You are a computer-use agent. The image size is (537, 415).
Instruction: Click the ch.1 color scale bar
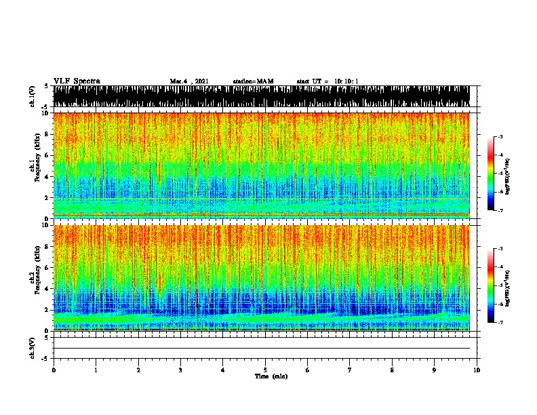pos(490,174)
